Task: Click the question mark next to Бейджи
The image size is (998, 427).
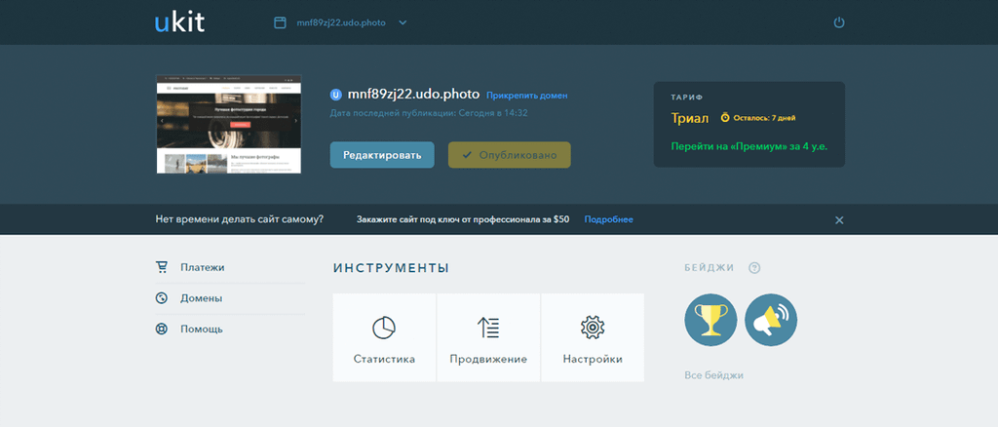Action: (754, 268)
